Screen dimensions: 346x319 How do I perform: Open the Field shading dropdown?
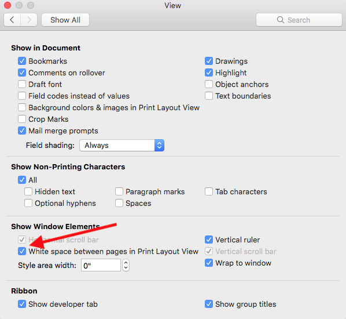(x=122, y=146)
